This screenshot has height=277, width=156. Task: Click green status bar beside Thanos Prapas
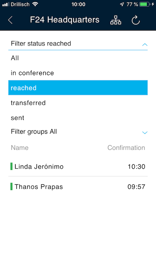click(11, 186)
